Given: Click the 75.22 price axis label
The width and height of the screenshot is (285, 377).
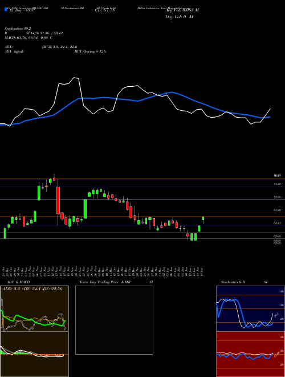Looking at the screenshot, I should tap(277, 184).
